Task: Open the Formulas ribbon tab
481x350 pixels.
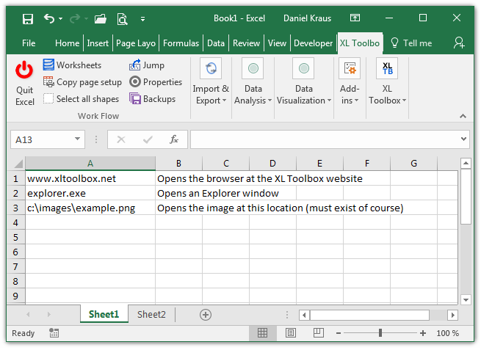Action: pos(181,43)
